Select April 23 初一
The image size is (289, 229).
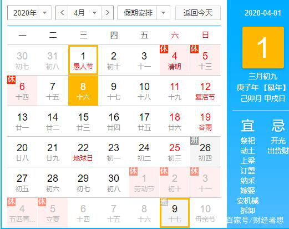(x=114, y=152)
